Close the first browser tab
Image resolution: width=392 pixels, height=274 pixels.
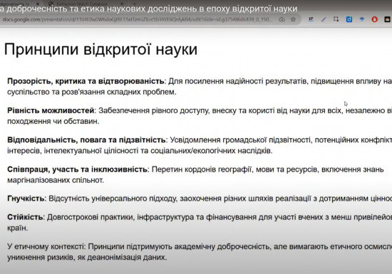point(38,4)
